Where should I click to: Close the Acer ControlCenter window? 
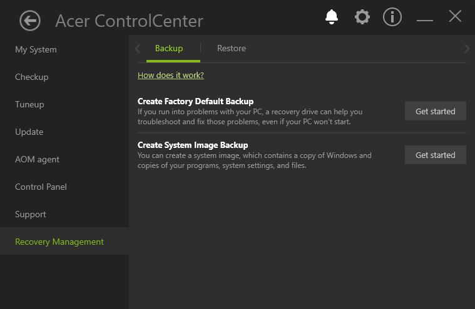pyautogui.click(x=455, y=16)
